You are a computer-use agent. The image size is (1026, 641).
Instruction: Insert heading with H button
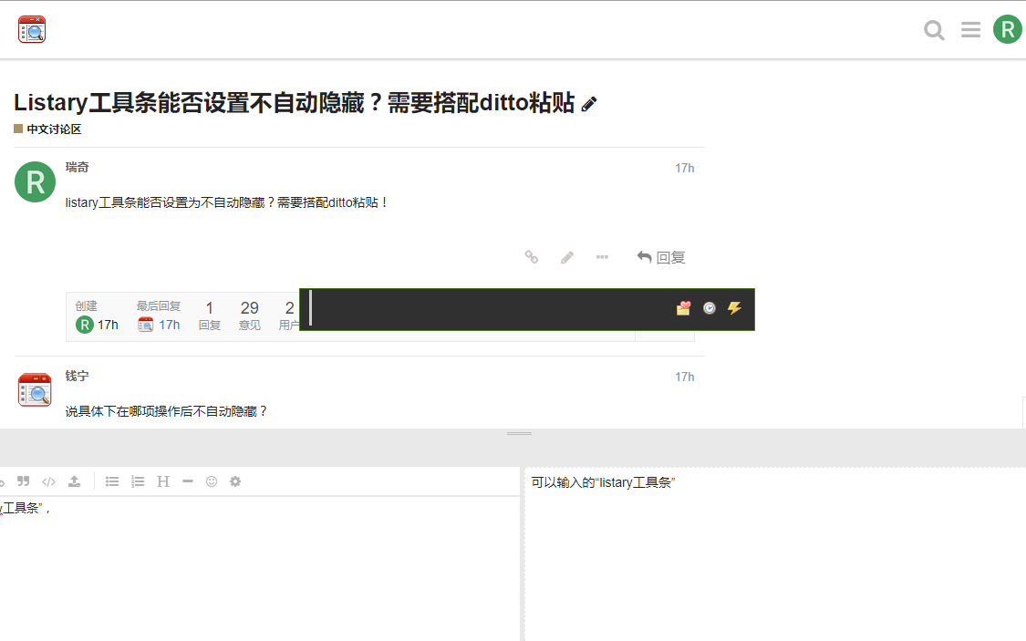163,481
